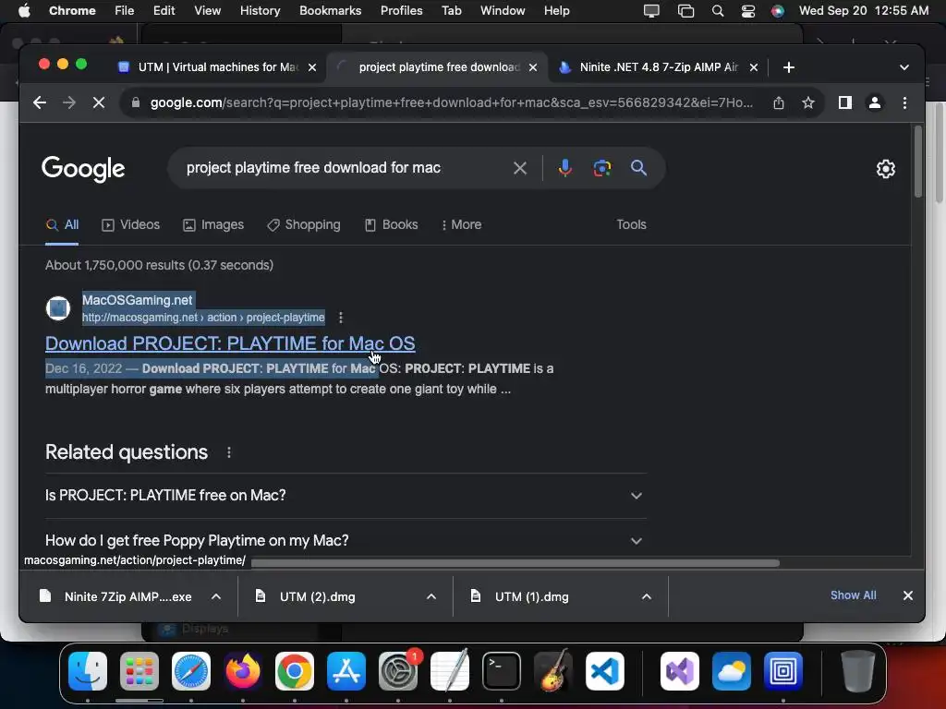Click the search query input field

[344, 168]
